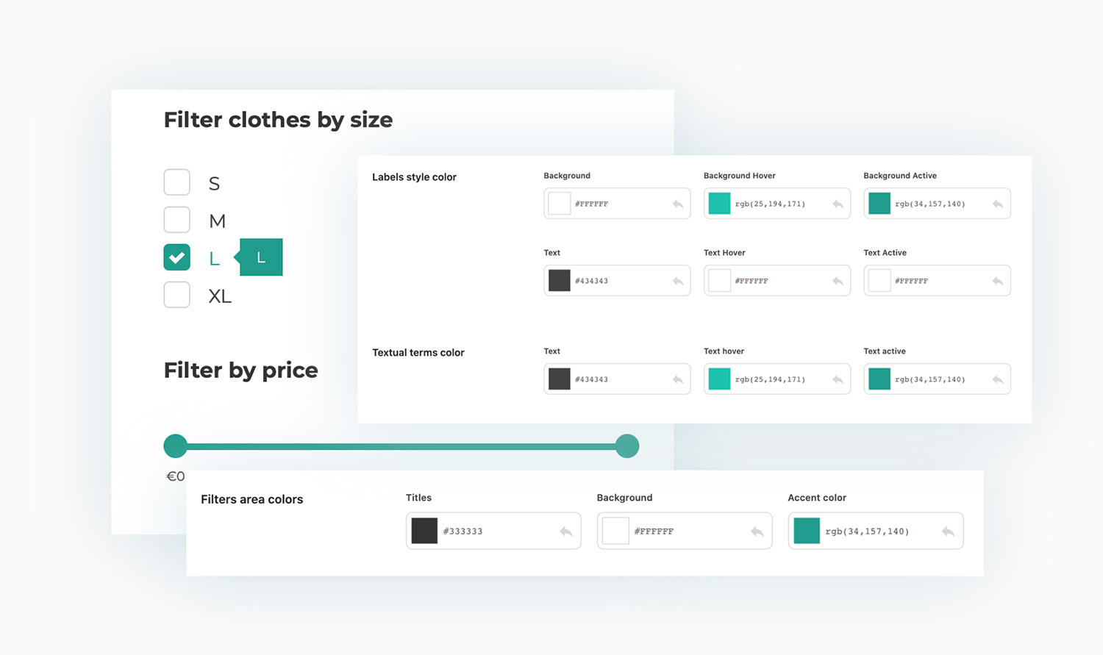Edit the Filters area Background hex field
The image size is (1103, 655).
pyautogui.click(x=688, y=531)
